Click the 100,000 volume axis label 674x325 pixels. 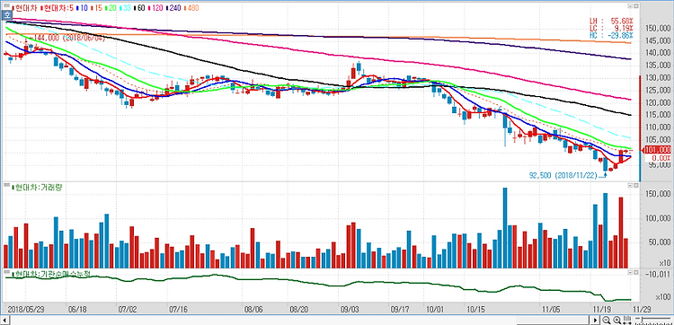[658, 218]
